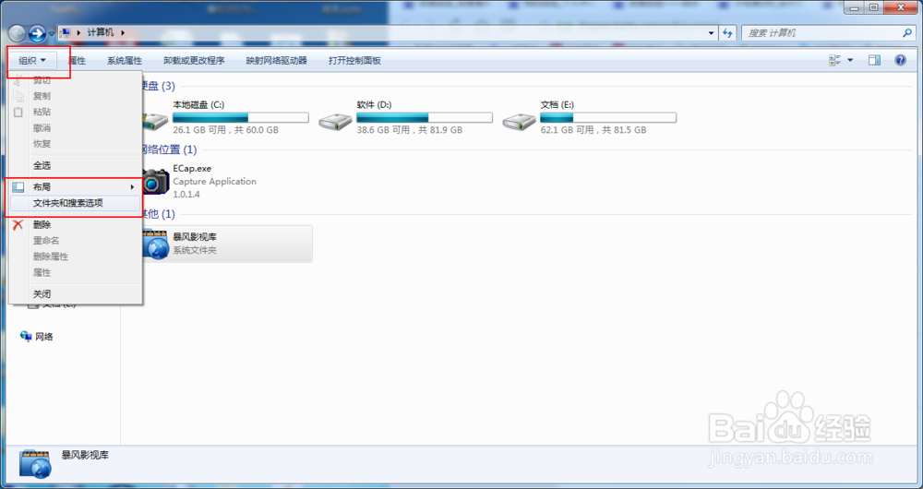
Task: Click the blue Forward arrow button
Action: (x=37, y=33)
